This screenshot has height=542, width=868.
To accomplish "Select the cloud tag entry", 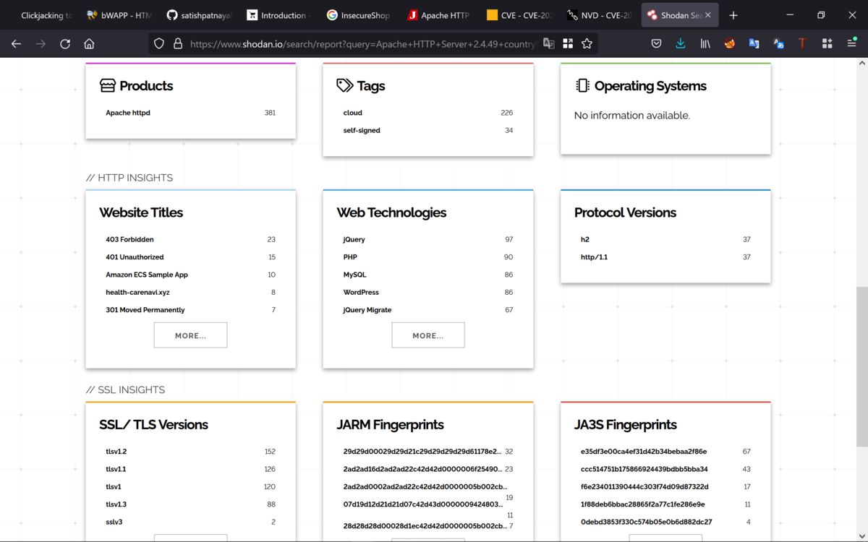I will (353, 113).
